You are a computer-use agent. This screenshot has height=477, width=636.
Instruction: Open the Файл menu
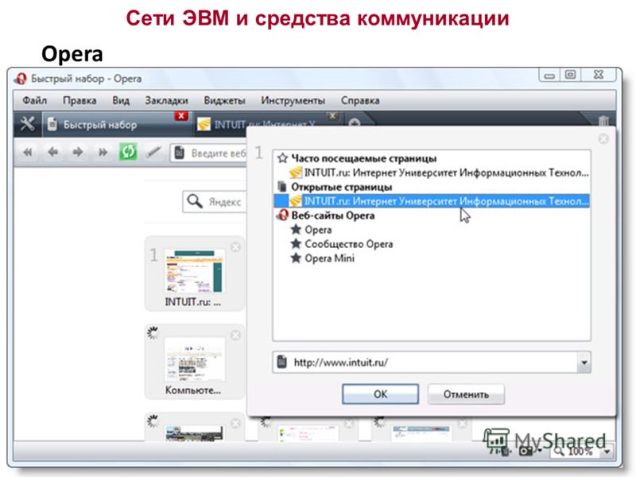click(x=34, y=100)
